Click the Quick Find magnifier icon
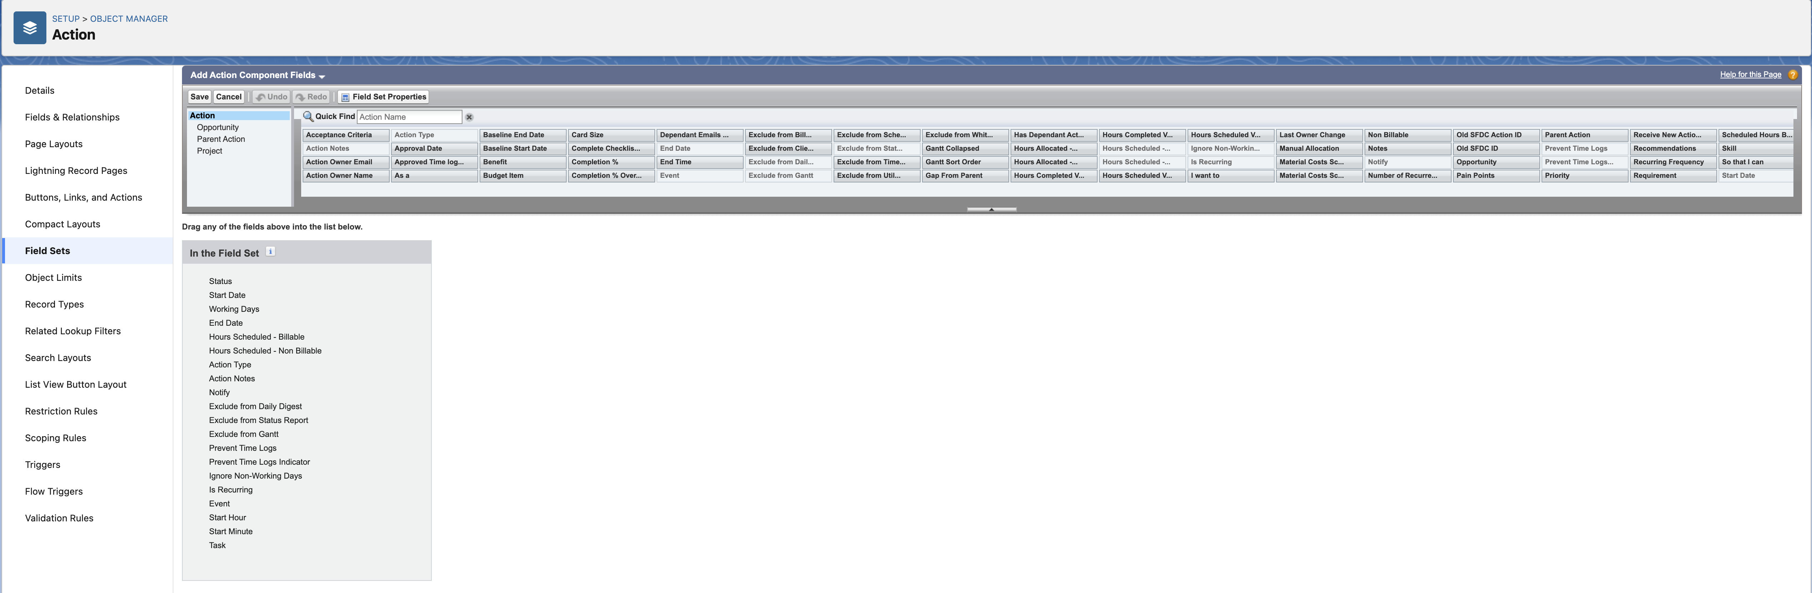 (x=308, y=117)
